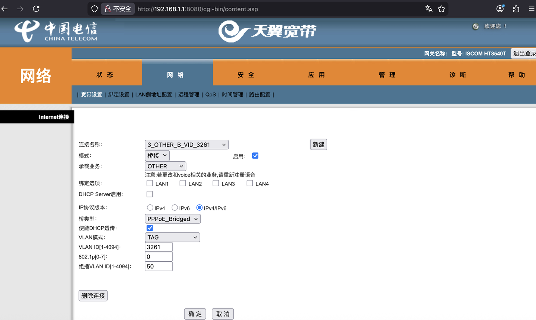Screen dimensions: 536x320
Task: Check the LAN2 binding option
Action: coord(183,183)
